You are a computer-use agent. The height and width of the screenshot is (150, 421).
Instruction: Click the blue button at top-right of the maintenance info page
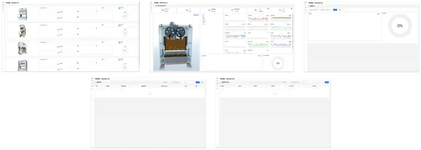coord(326,82)
